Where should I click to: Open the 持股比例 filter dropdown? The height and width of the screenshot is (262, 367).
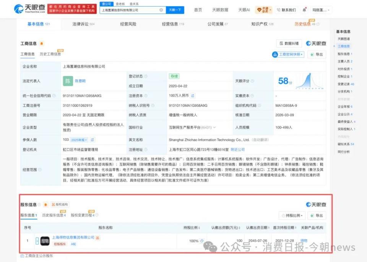[x=292, y=215]
